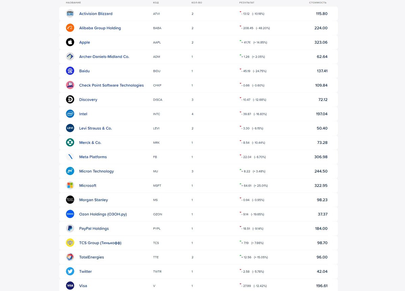Open the Micron Technology stock link
The image size is (405, 291).
pos(96,171)
